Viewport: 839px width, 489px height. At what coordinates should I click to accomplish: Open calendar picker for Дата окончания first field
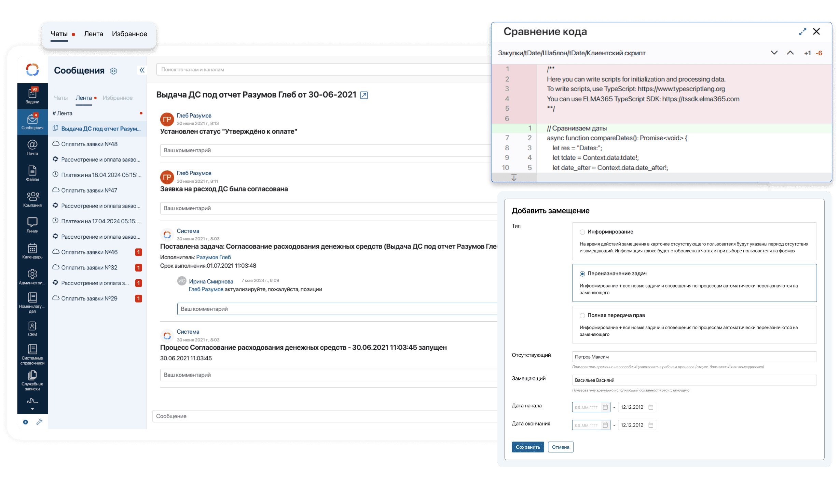605,425
